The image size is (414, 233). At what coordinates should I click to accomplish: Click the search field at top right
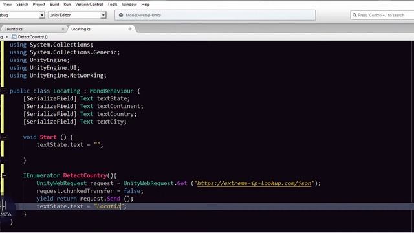click(x=382, y=15)
